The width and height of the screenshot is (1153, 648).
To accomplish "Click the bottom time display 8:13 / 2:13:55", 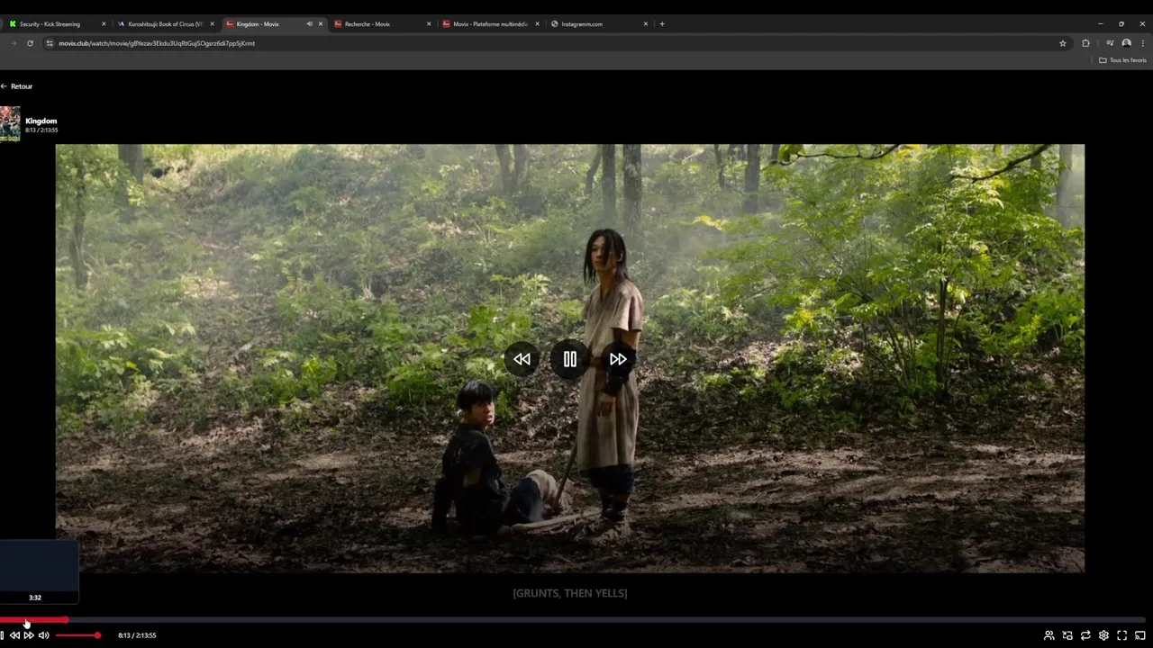I will (137, 635).
